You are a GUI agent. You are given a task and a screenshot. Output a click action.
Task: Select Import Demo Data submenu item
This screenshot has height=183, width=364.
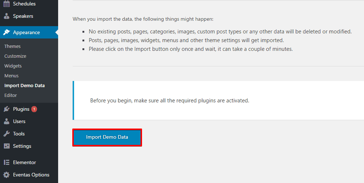[24, 85]
